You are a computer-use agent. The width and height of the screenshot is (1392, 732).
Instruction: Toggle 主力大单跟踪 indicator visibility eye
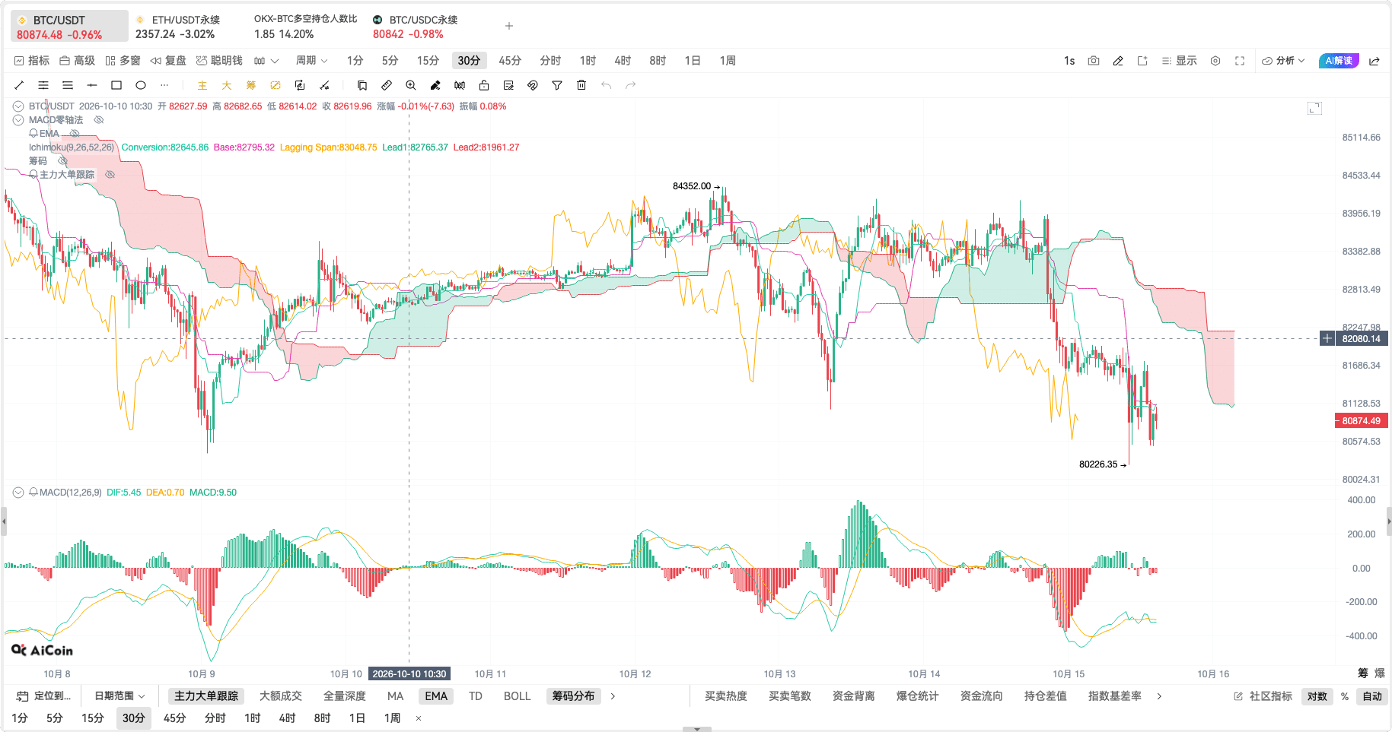pyautogui.click(x=110, y=175)
